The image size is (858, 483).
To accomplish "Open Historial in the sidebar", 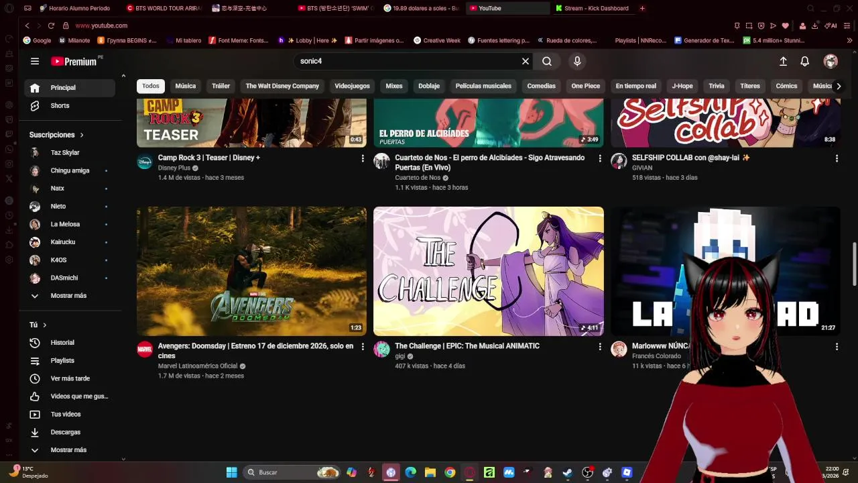I will click(70, 343).
